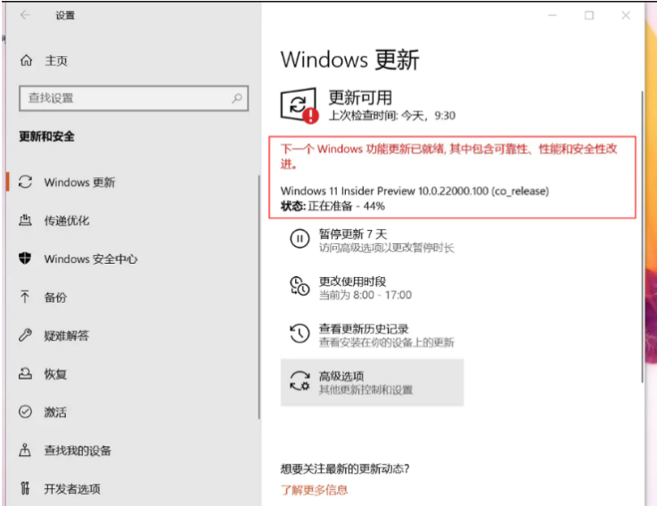Click the 更新和安全 section heading
The width and height of the screenshot is (657, 506).
46,136
